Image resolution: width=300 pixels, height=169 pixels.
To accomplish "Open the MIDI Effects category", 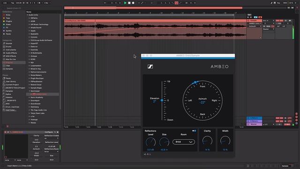I will (x=11, y=56).
